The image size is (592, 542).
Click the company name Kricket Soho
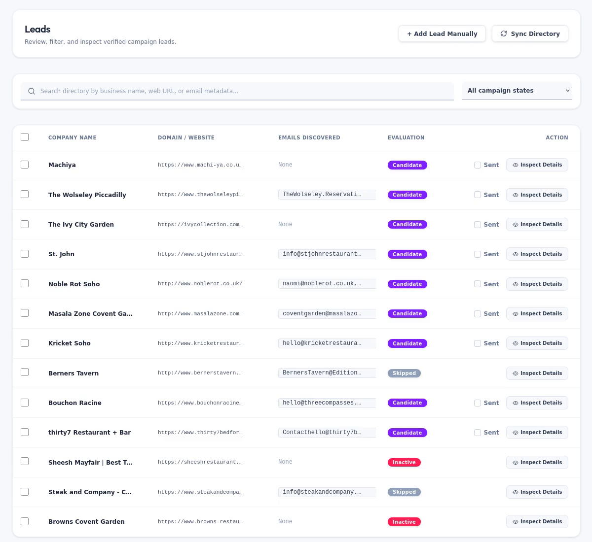[70, 343]
